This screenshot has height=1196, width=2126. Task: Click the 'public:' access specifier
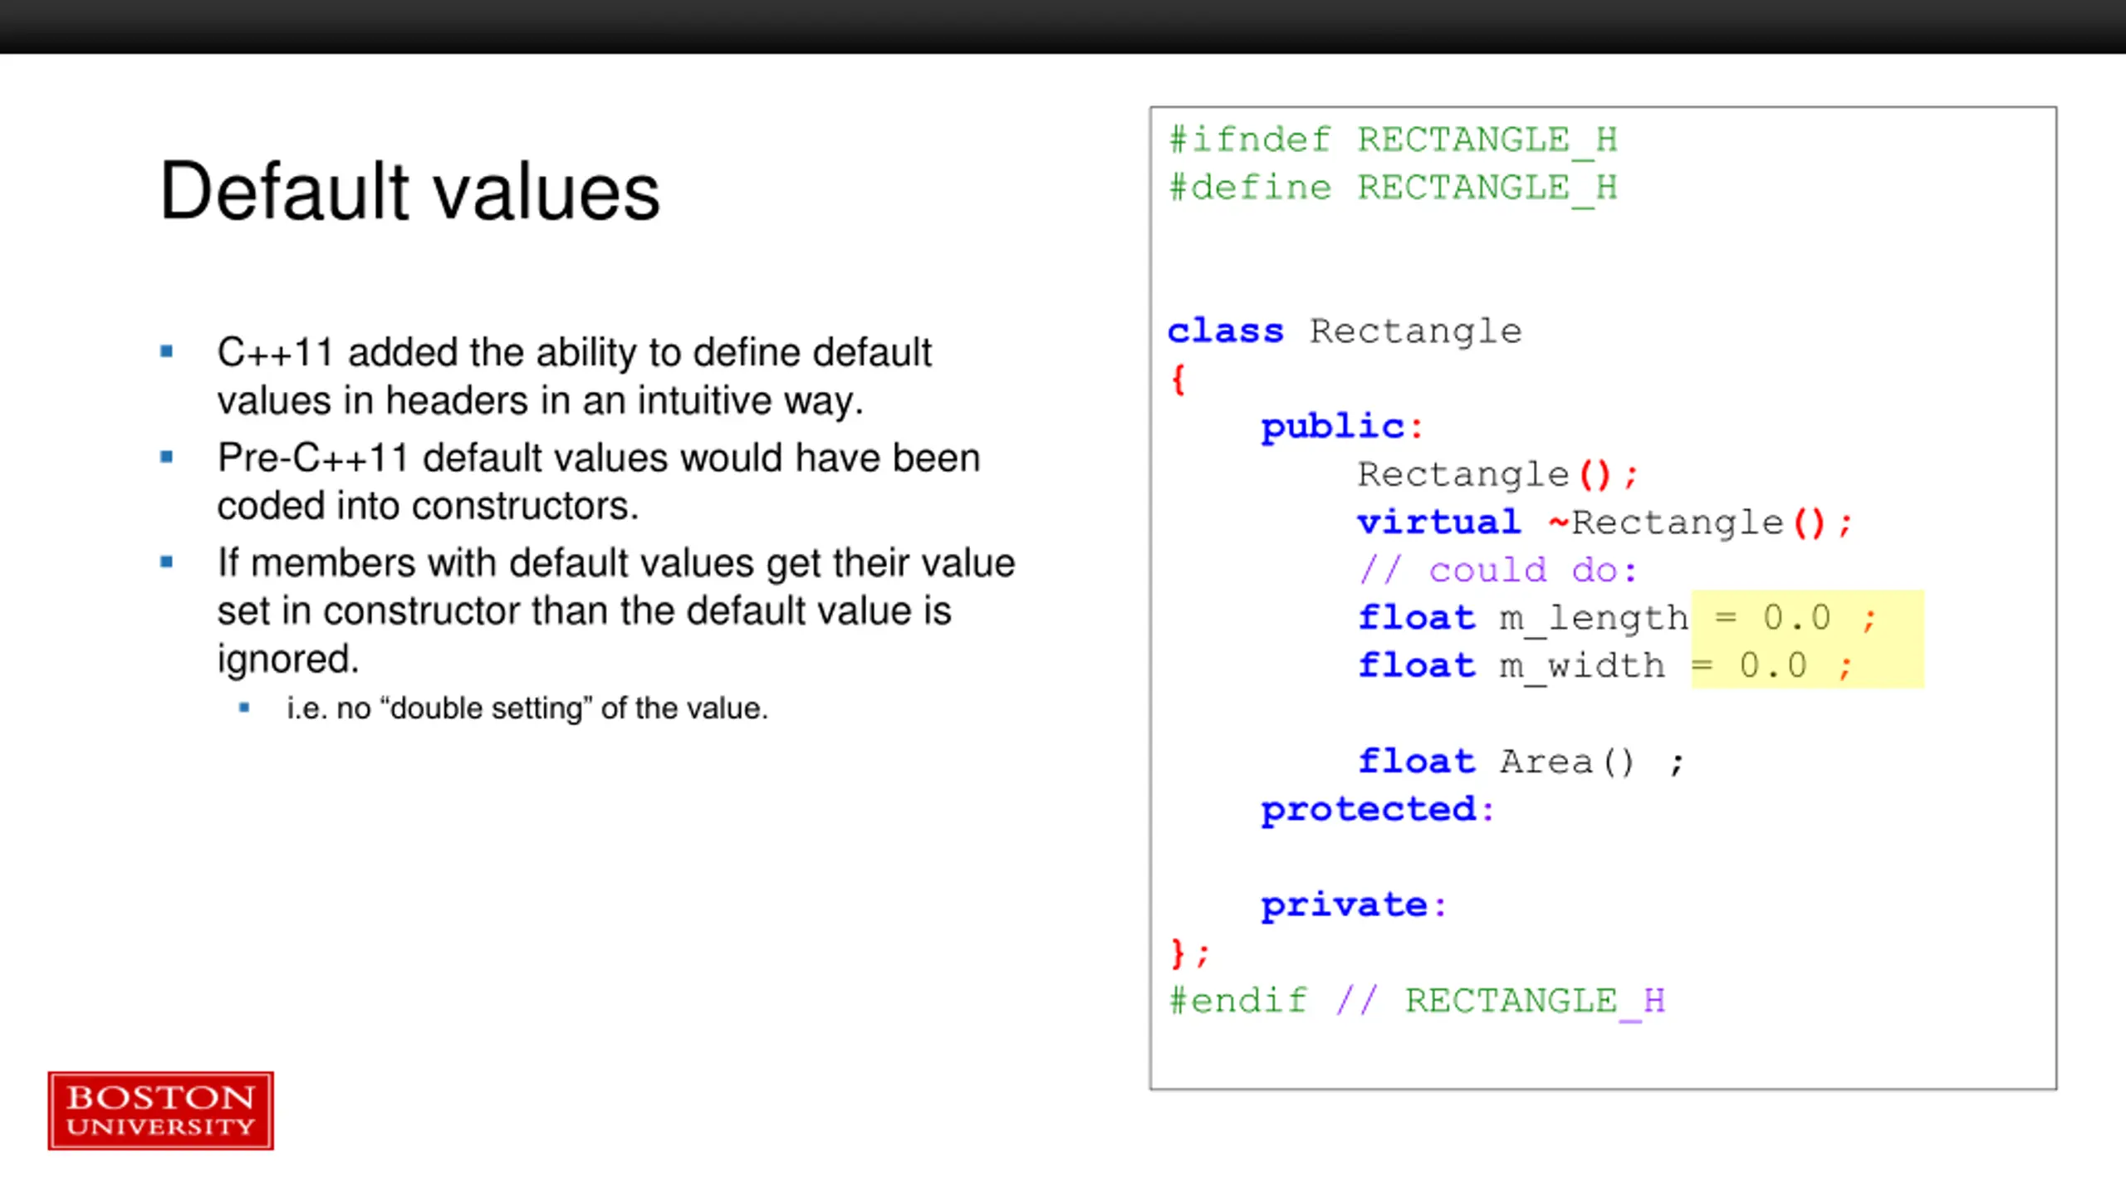click(1342, 427)
